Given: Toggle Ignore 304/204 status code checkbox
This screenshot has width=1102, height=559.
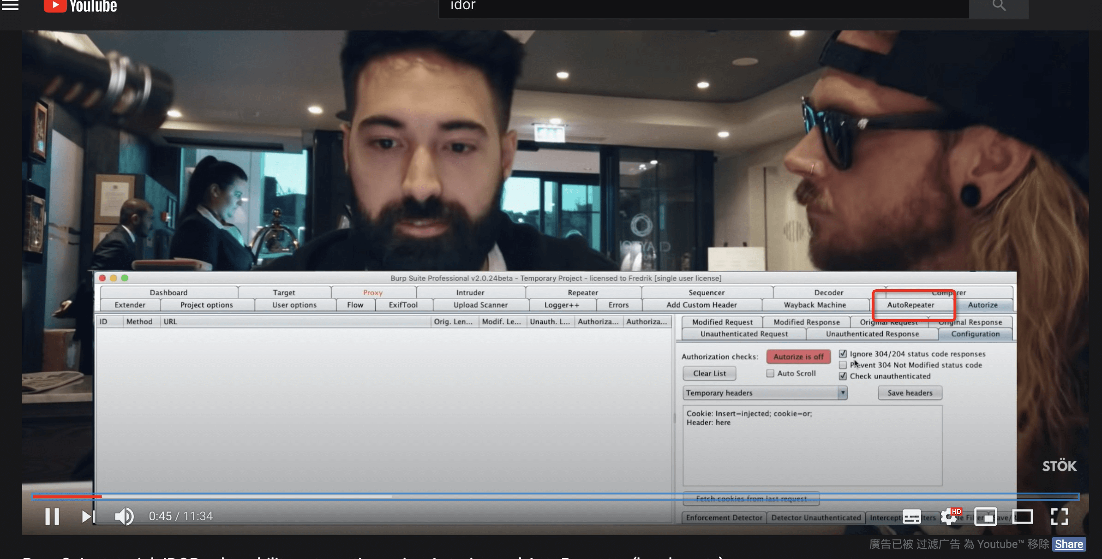Looking at the screenshot, I should (x=843, y=354).
